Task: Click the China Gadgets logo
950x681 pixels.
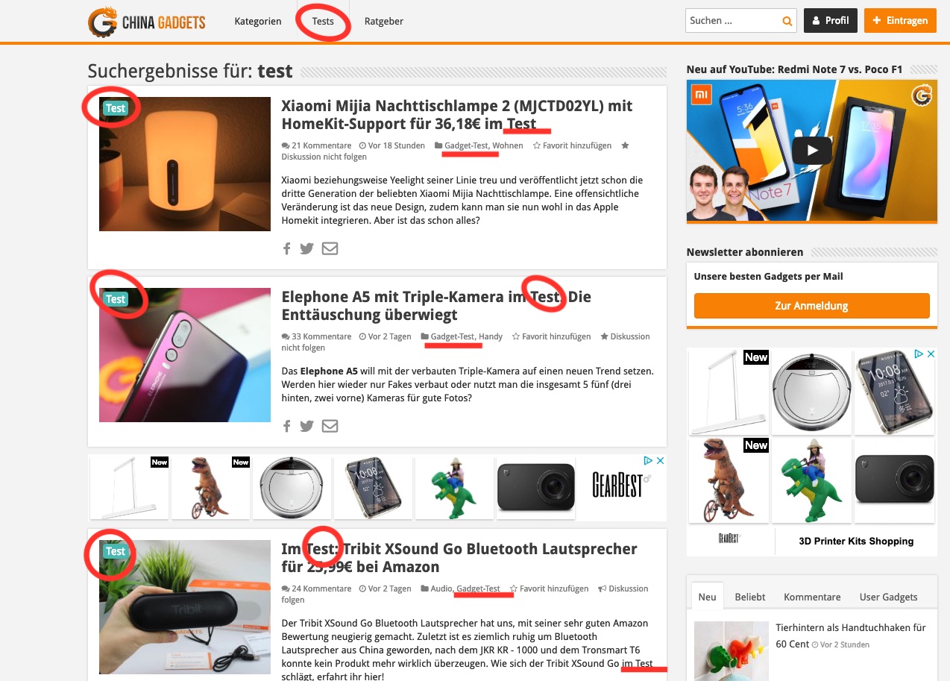Action: pos(146,22)
